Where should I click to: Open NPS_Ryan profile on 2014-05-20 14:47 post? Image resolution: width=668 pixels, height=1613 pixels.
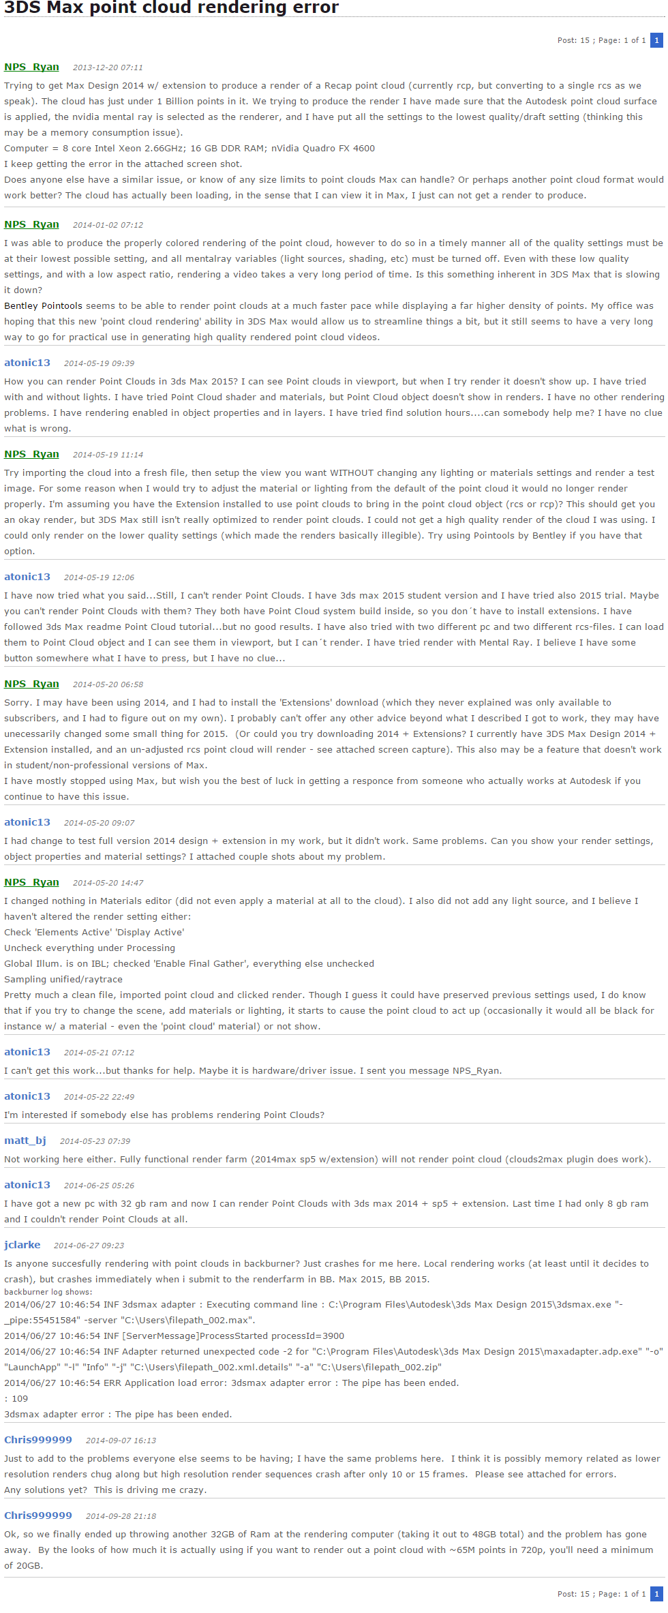pos(31,882)
